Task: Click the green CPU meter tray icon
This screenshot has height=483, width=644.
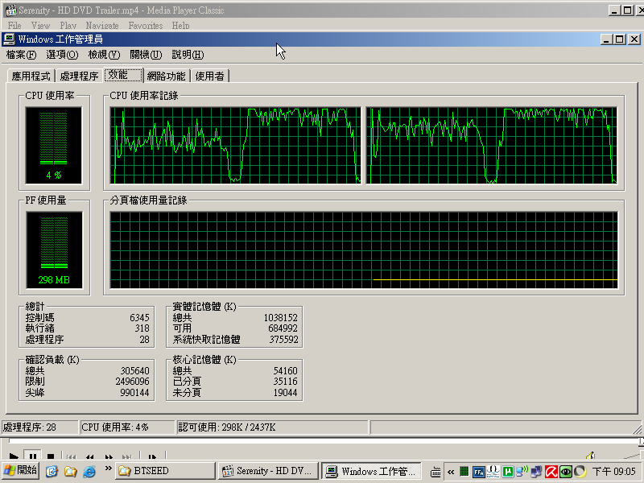Action: tap(464, 471)
